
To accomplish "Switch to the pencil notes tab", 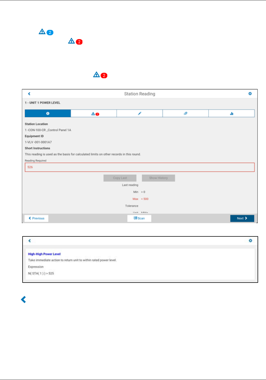I will tap(140, 113).
